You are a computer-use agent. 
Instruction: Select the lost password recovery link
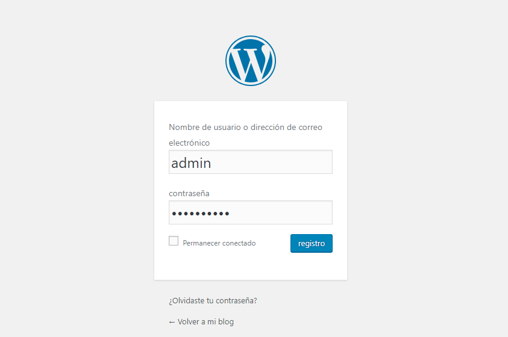point(213,300)
